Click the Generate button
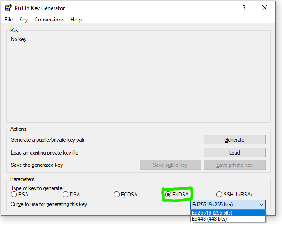 [235, 140]
